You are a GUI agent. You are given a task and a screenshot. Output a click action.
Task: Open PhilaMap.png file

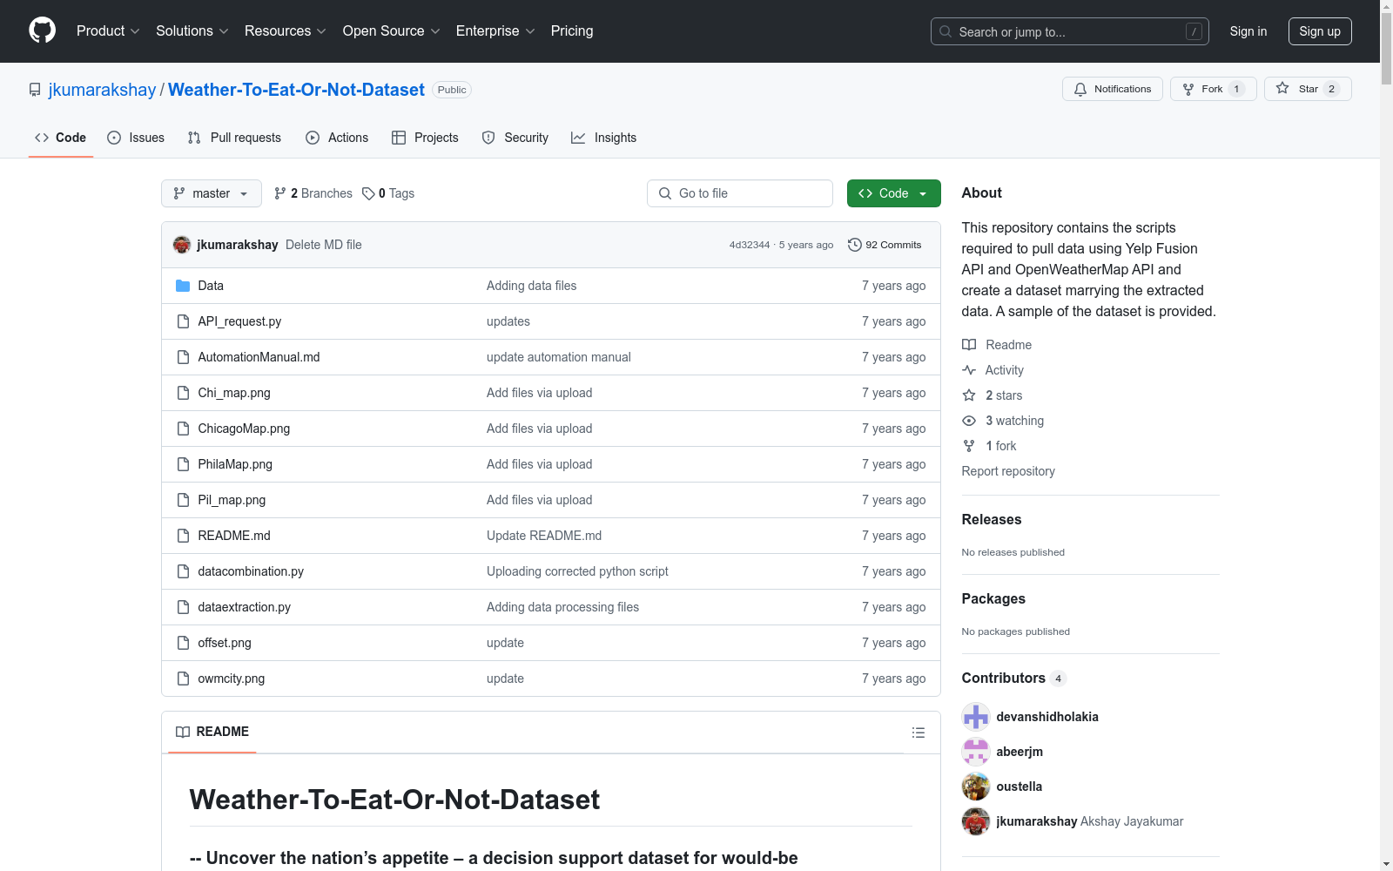coord(235,464)
